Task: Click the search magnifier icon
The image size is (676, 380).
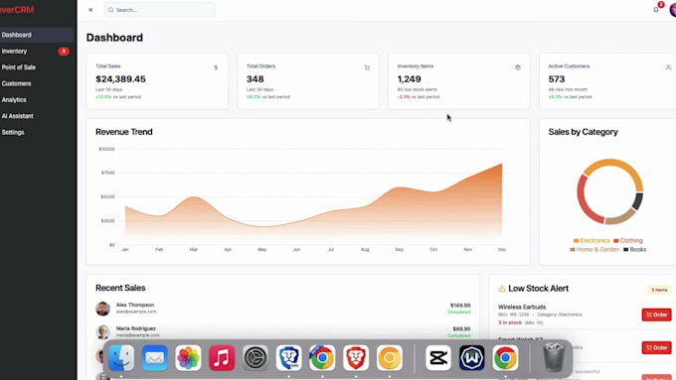Action: 110,10
